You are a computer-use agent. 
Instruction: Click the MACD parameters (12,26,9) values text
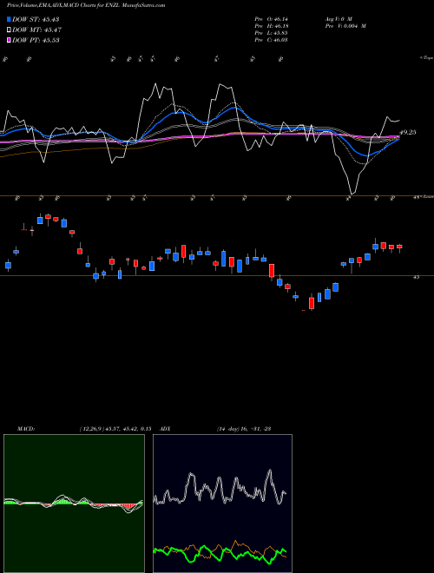(x=115, y=429)
